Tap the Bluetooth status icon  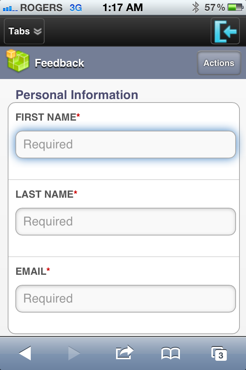click(x=196, y=8)
